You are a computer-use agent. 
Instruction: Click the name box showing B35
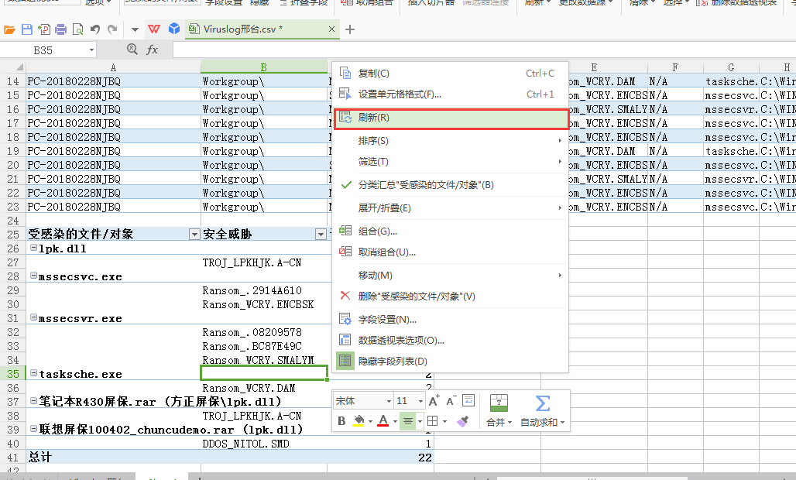coord(43,50)
